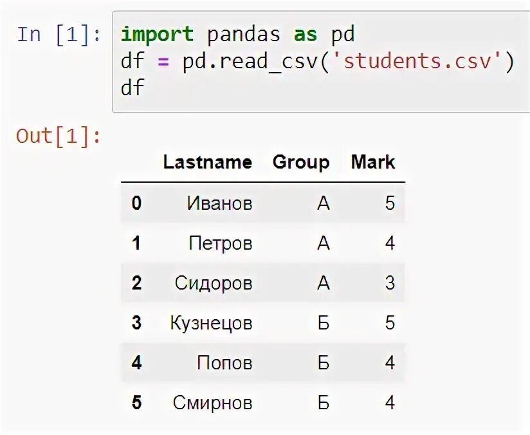
Task: Click the Иванов lastname cell
Action: [220, 203]
